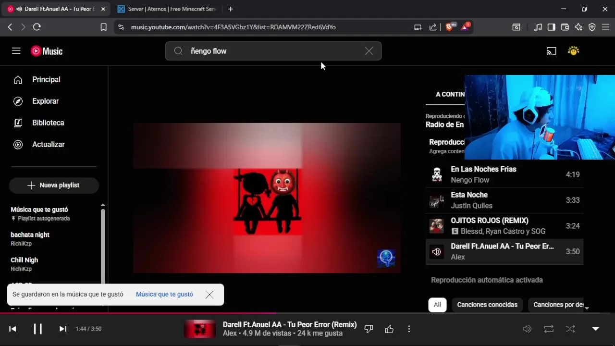Image resolution: width=615 pixels, height=346 pixels.
Task: Click the album art video player
Action: (267, 198)
